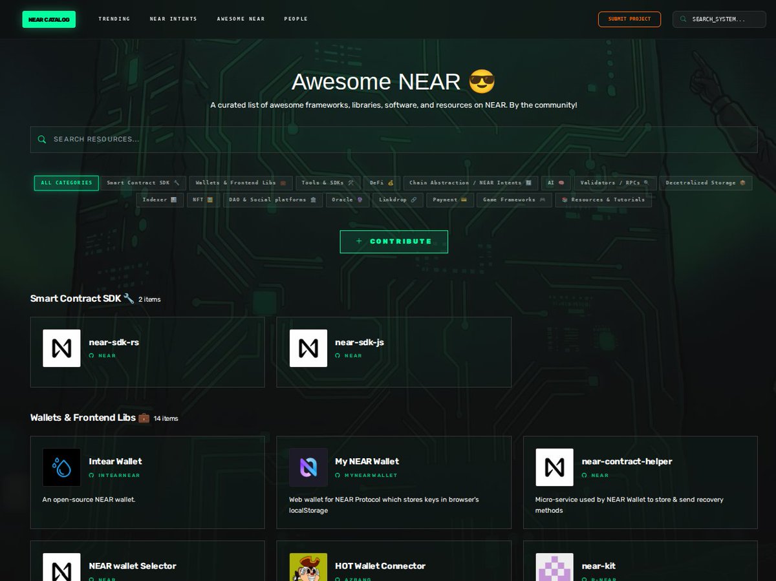The width and height of the screenshot is (776, 581).
Task: Click the Intear Wallet water drop icon
Action: pyautogui.click(x=61, y=467)
